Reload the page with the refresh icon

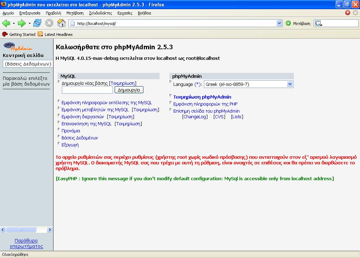click(x=37, y=23)
